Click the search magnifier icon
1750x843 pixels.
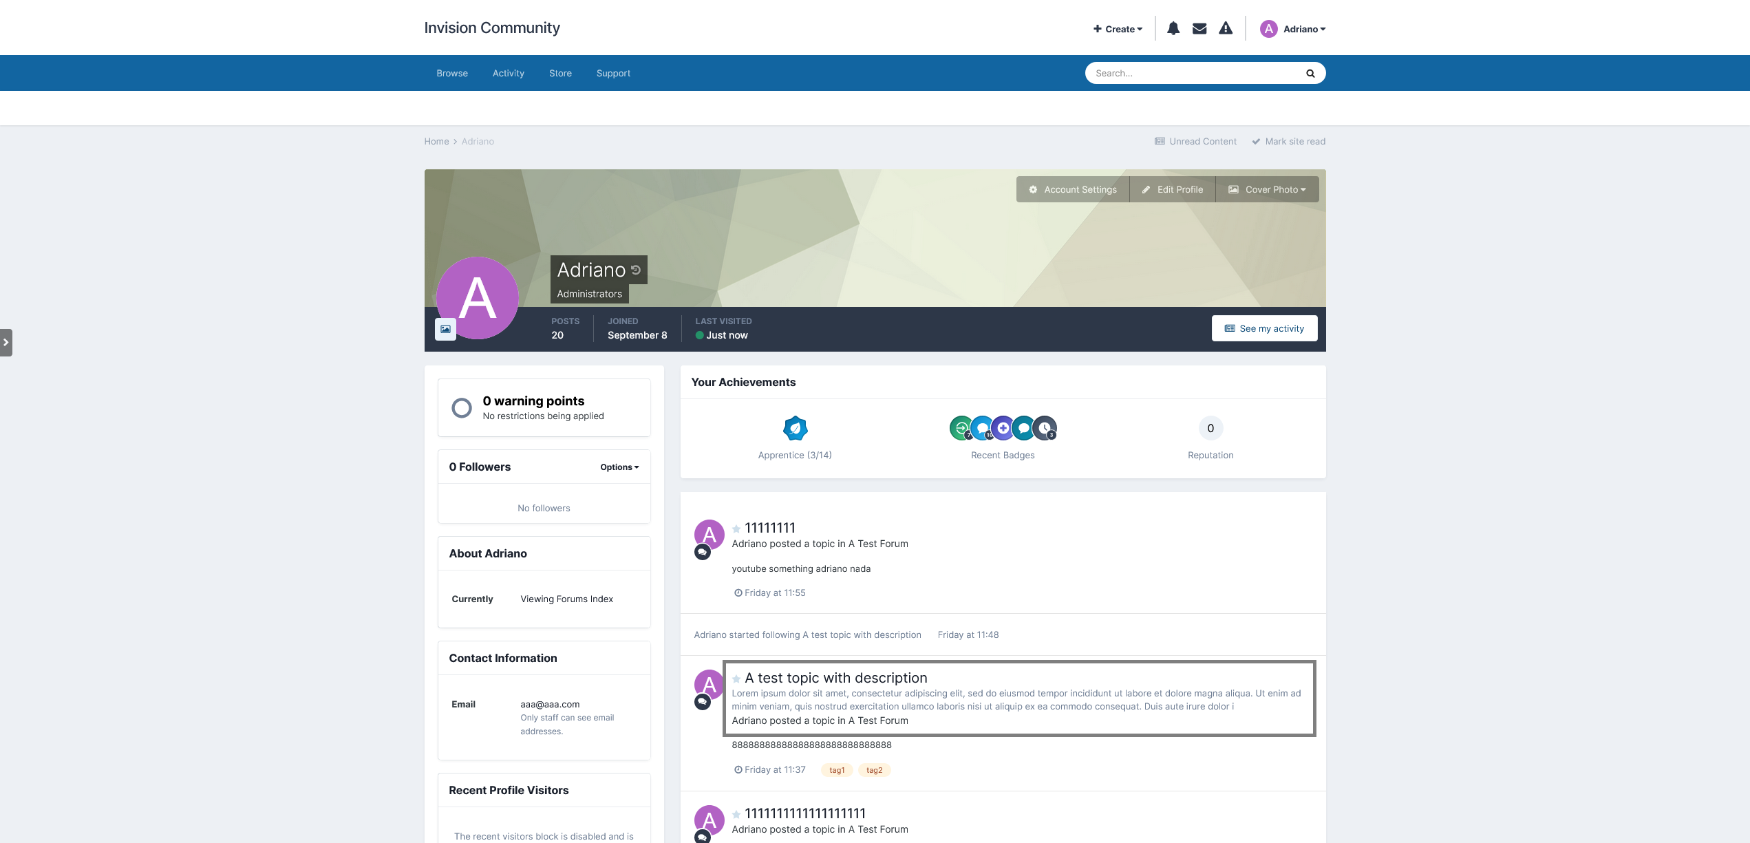click(1310, 73)
